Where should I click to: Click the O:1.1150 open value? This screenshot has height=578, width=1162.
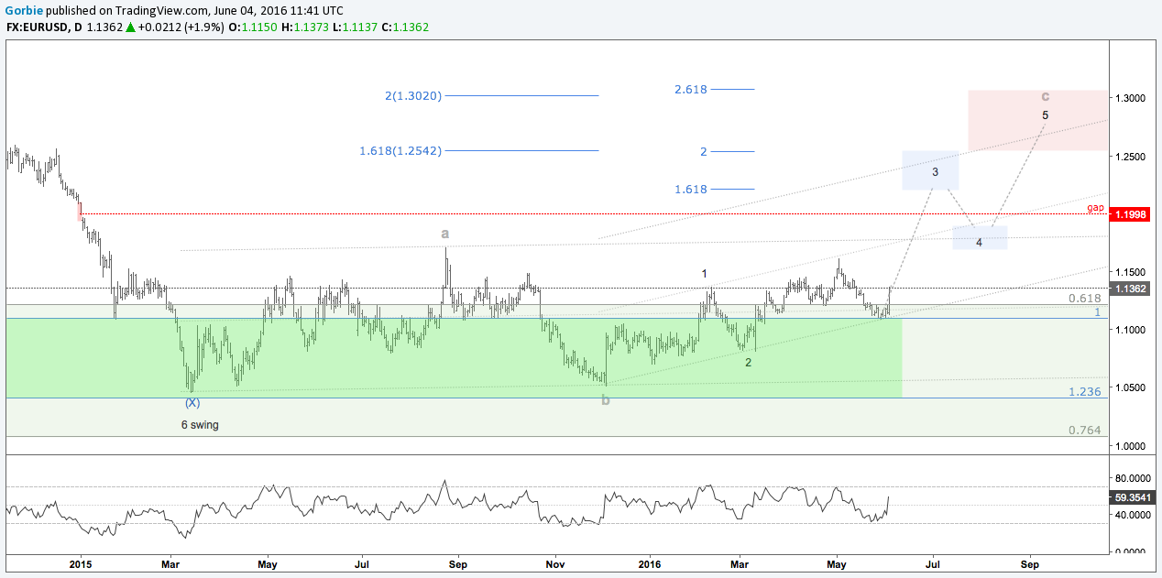tap(253, 27)
